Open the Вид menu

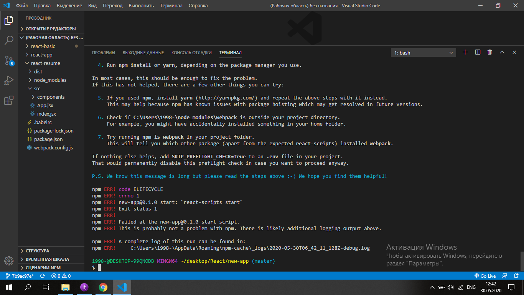click(92, 5)
